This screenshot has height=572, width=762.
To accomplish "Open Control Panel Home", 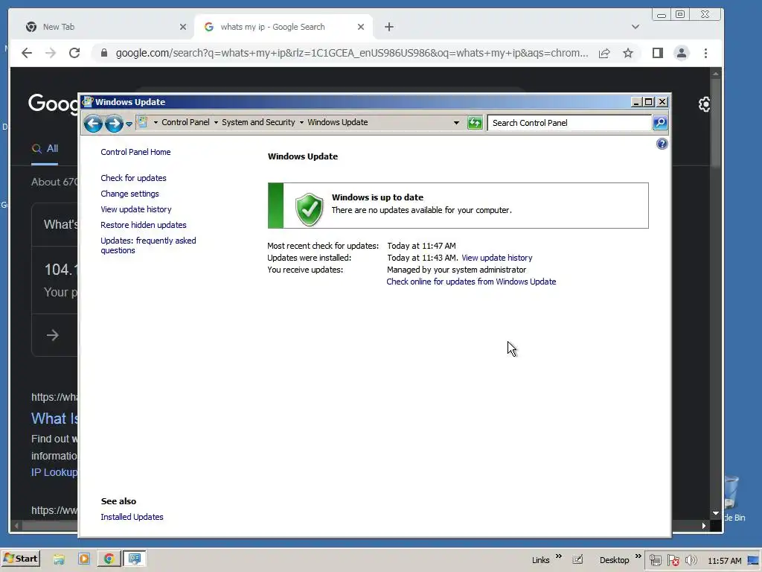I will (x=135, y=152).
